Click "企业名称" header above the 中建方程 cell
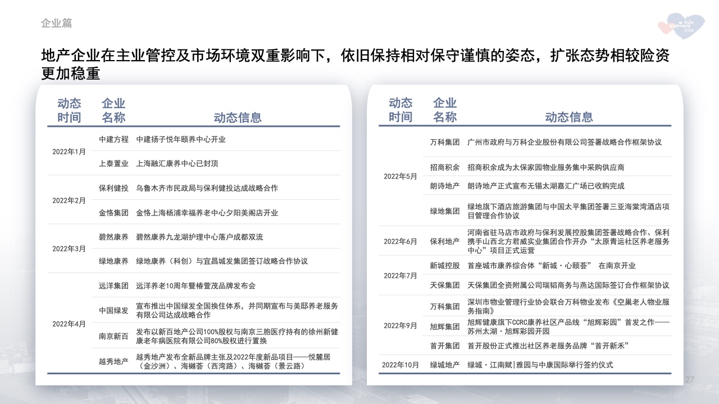719x404 pixels. 113,110
